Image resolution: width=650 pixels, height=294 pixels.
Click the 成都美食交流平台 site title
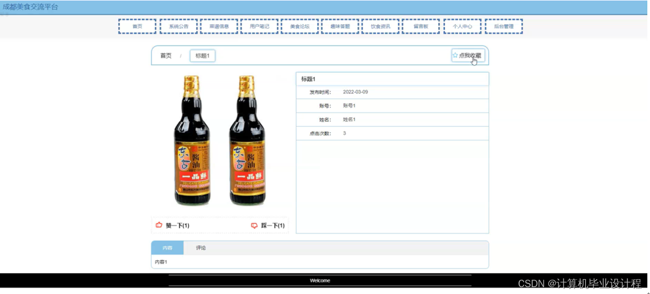[x=31, y=7]
